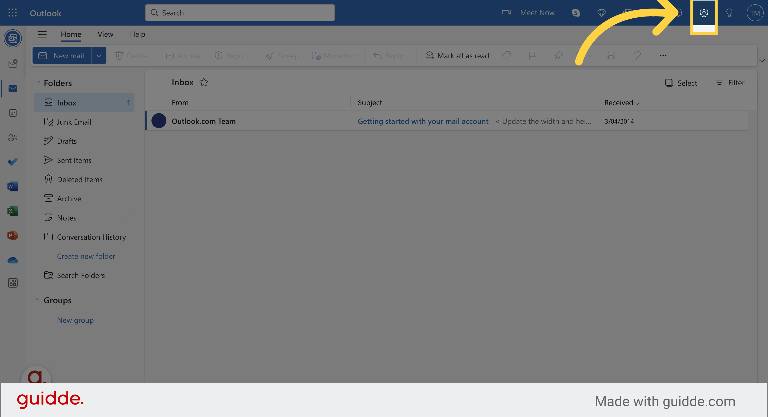Switch to the Help tab

[x=137, y=34]
